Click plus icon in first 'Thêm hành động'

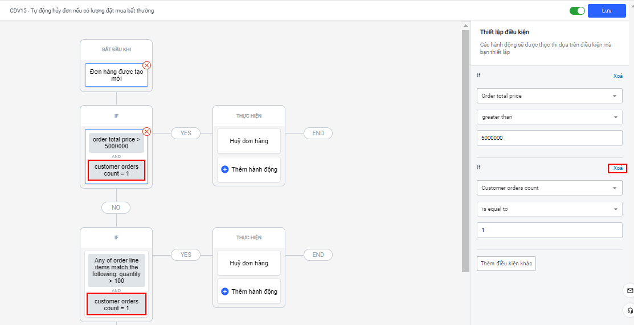pyautogui.click(x=224, y=169)
